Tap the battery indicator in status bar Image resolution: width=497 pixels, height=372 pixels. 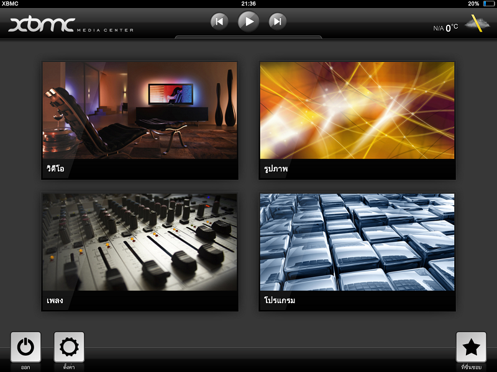point(488,4)
